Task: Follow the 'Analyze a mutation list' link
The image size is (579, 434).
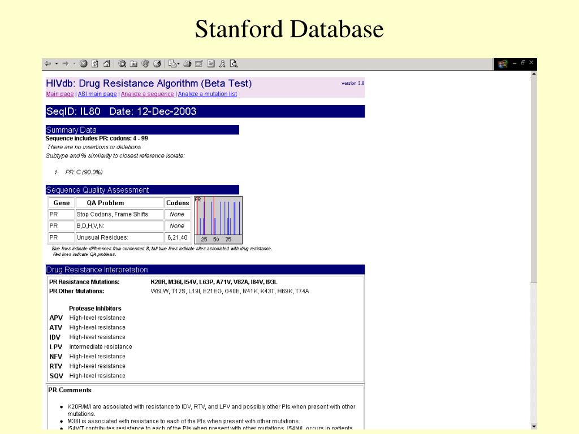Action: click(x=207, y=94)
